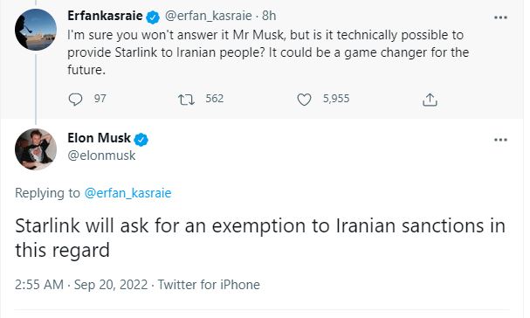Click the reply icon under Erfankasraie's tweet
The width and height of the screenshot is (530, 318).
[75, 100]
